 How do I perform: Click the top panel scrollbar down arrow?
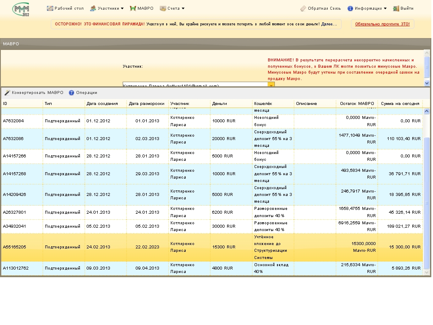[427, 83]
